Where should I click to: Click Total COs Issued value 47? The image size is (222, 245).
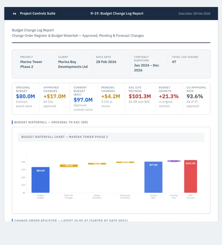(x=174, y=62)
